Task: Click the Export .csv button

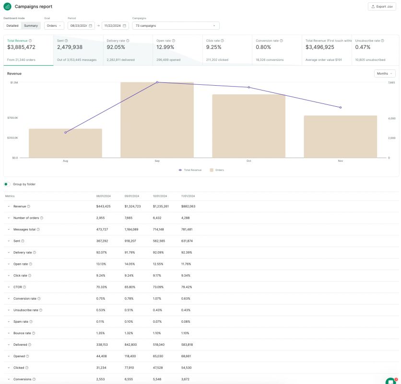Action: 382,7
